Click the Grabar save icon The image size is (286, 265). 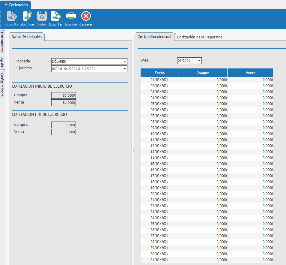42,17
